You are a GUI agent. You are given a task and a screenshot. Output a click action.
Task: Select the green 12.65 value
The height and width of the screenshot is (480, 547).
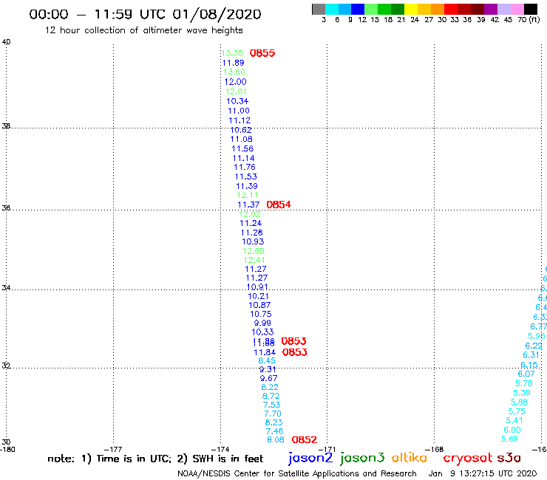[254, 251]
